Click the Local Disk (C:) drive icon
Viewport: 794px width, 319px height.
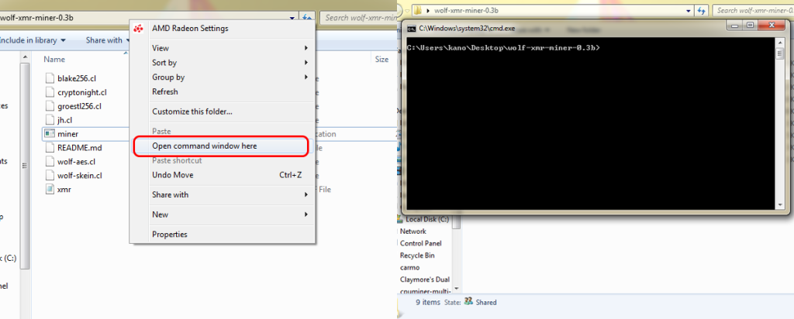[x=400, y=219]
